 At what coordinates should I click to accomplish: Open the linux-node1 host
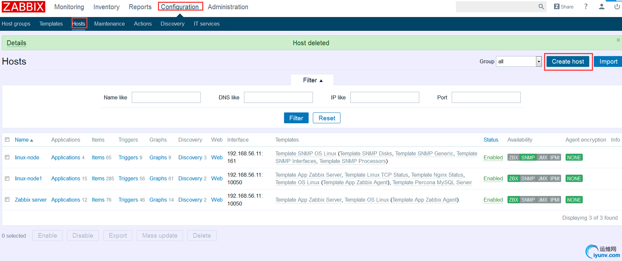[28, 179]
